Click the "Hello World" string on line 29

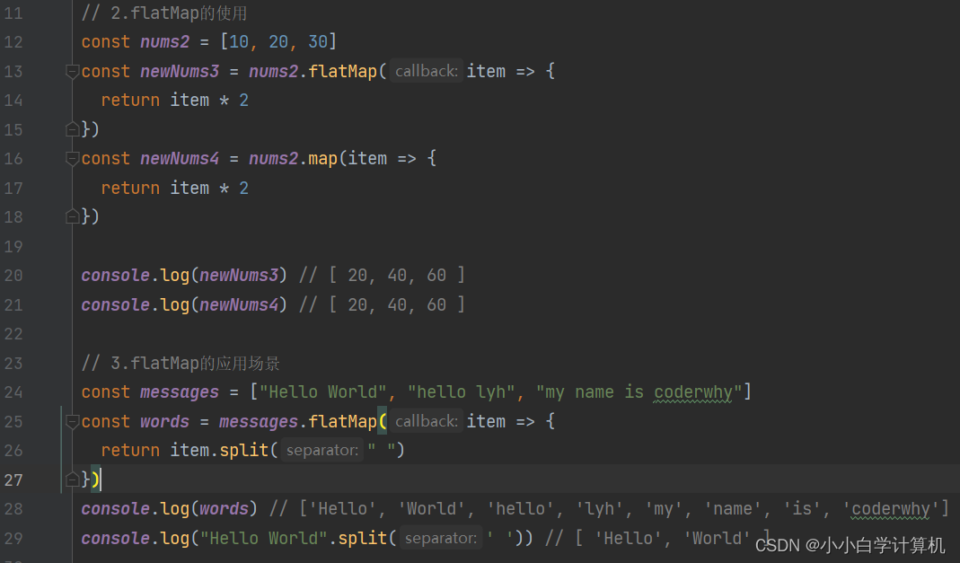coord(264,538)
